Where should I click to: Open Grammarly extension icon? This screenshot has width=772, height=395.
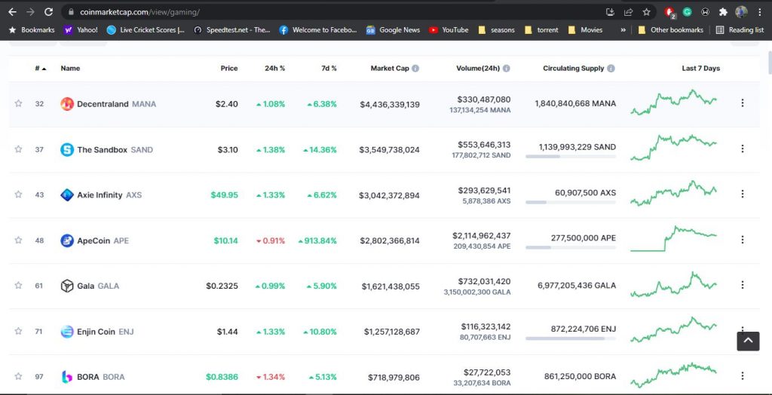click(x=687, y=12)
